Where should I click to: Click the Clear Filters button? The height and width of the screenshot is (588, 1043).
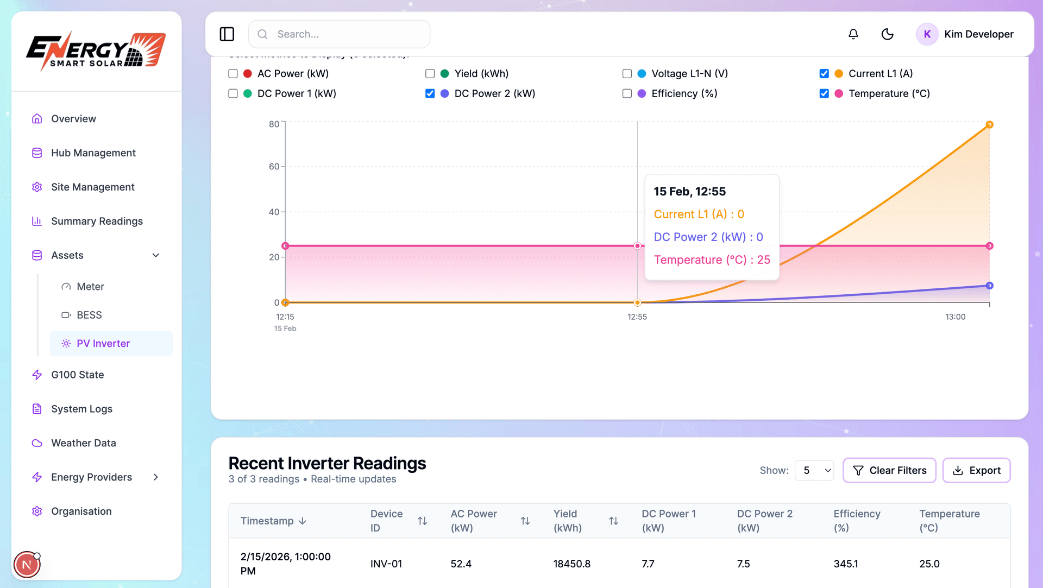(889, 470)
